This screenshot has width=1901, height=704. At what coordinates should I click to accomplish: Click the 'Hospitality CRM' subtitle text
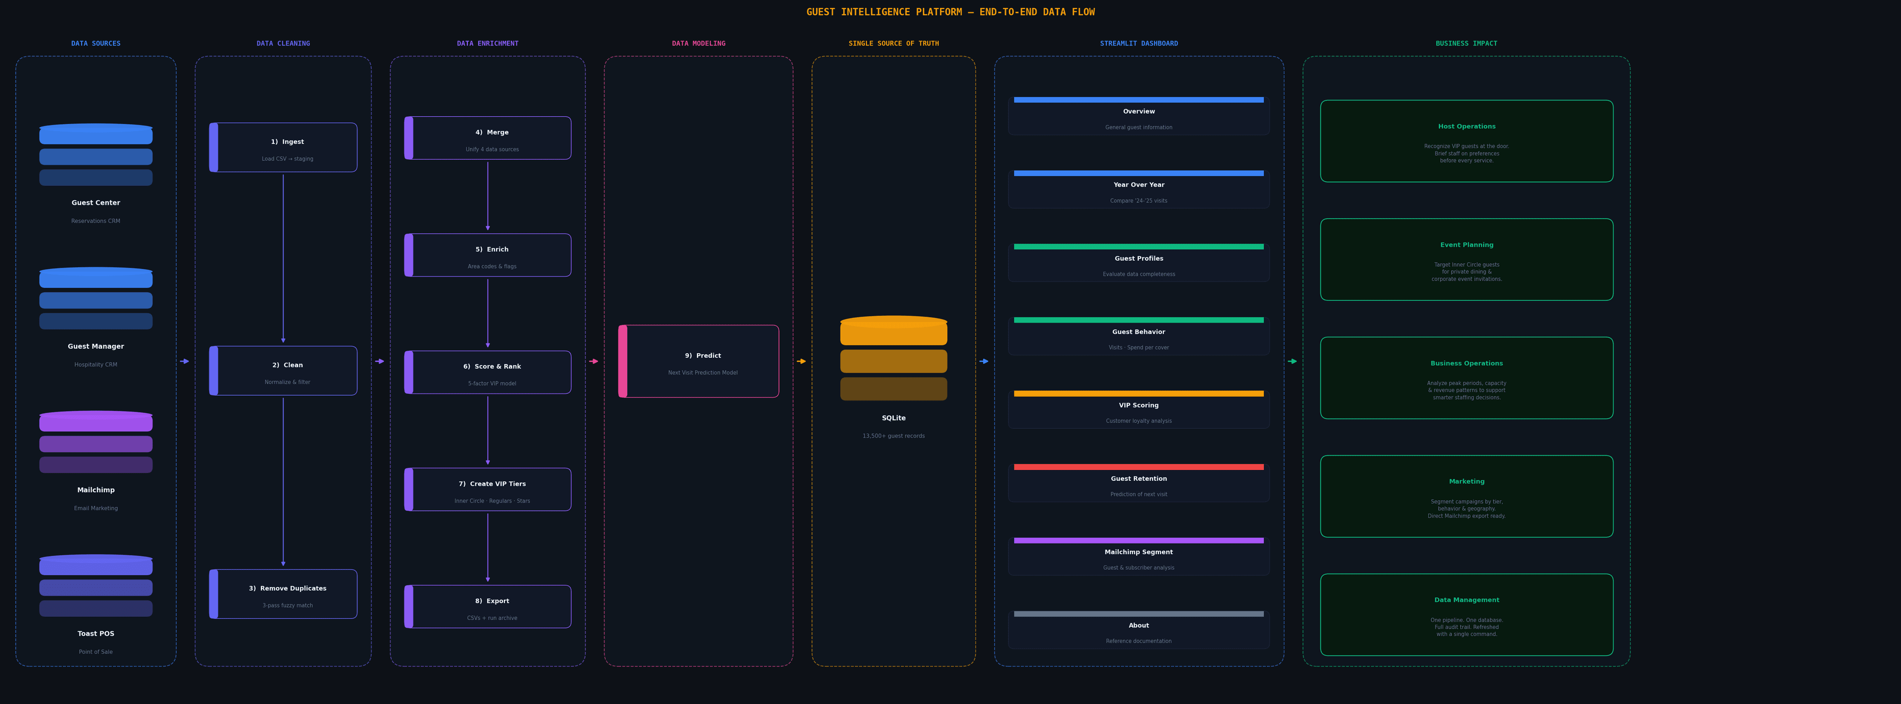(96, 364)
